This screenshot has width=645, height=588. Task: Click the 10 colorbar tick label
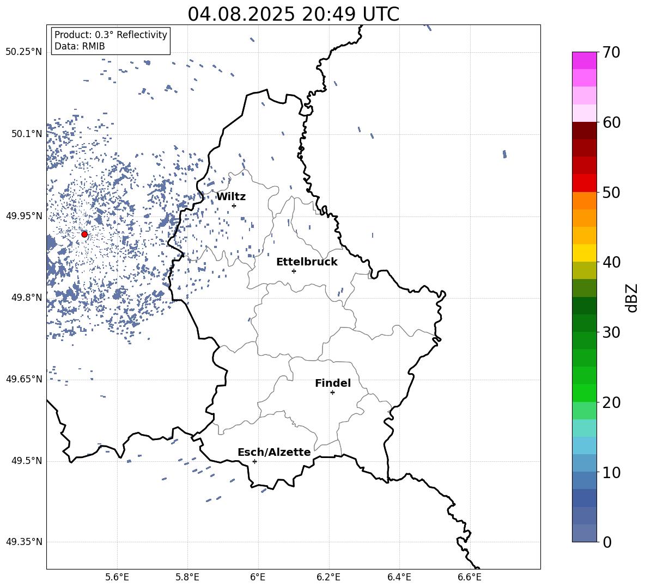pos(611,472)
